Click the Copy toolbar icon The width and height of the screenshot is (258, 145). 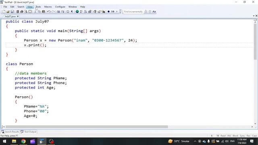tap(40, 12)
